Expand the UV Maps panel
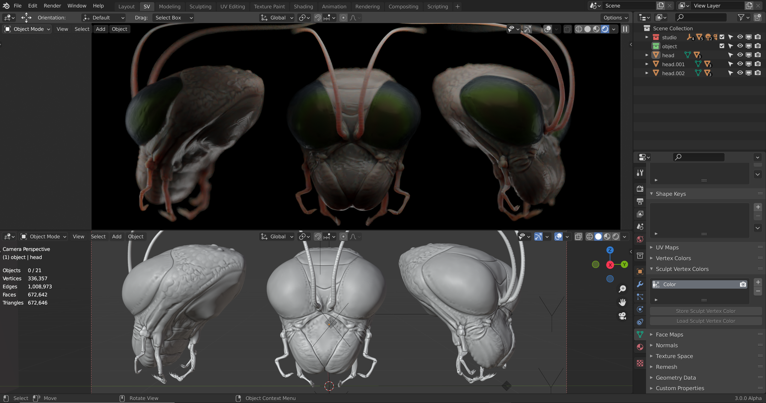The width and height of the screenshot is (766, 403). 667,247
